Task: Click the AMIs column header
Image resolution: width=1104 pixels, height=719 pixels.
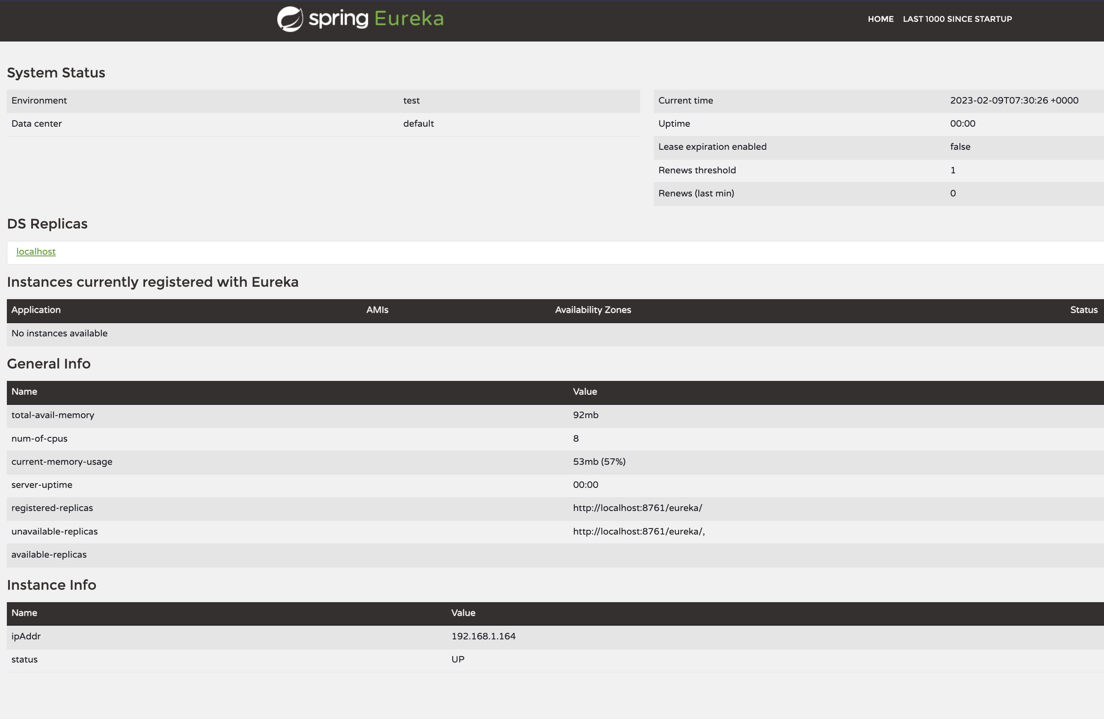Action: [377, 310]
